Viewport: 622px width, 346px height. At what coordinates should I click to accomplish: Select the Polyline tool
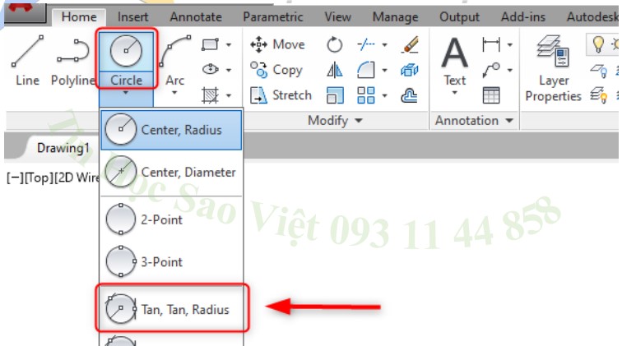(x=72, y=60)
